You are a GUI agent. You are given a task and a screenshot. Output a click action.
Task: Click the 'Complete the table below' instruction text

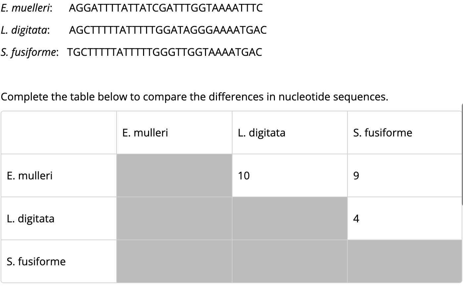click(x=194, y=97)
